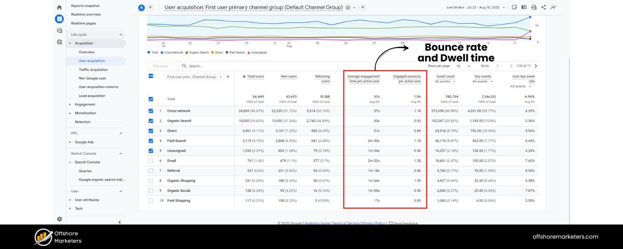Viewport: 623px width, 249px height.
Task: Uncheck the Paid Search row checkbox
Action: 151,141
